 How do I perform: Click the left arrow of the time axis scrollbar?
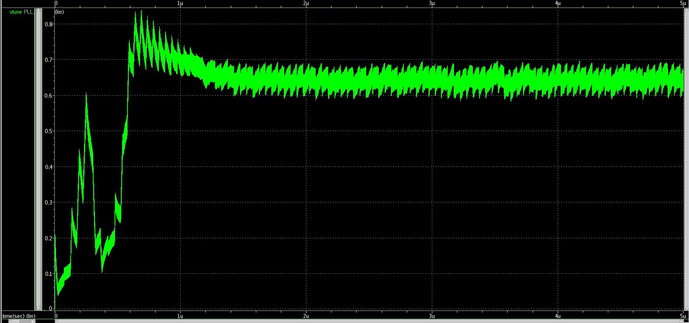click(x=57, y=321)
